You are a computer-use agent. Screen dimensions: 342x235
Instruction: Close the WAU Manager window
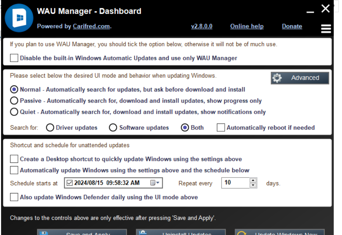tap(325, 9)
